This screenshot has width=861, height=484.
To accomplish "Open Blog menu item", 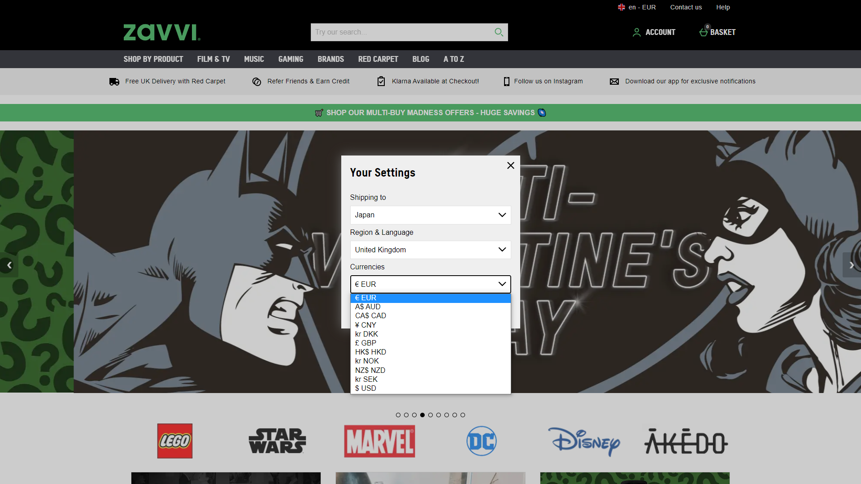I will (x=421, y=59).
